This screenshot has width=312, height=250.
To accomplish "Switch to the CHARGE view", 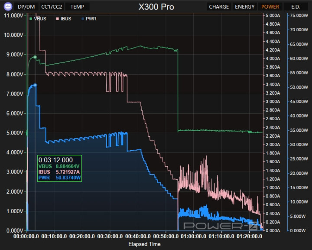I will click(x=218, y=7).
